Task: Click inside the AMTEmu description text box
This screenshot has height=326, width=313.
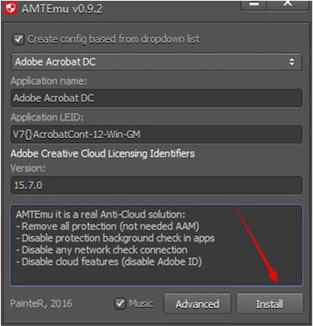Action: 156,246
